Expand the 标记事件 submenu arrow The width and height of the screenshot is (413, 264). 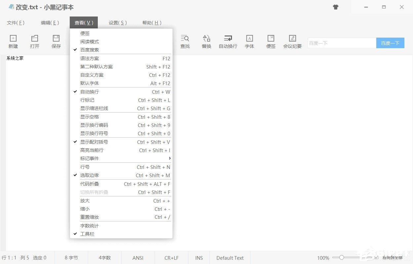[169, 158]
